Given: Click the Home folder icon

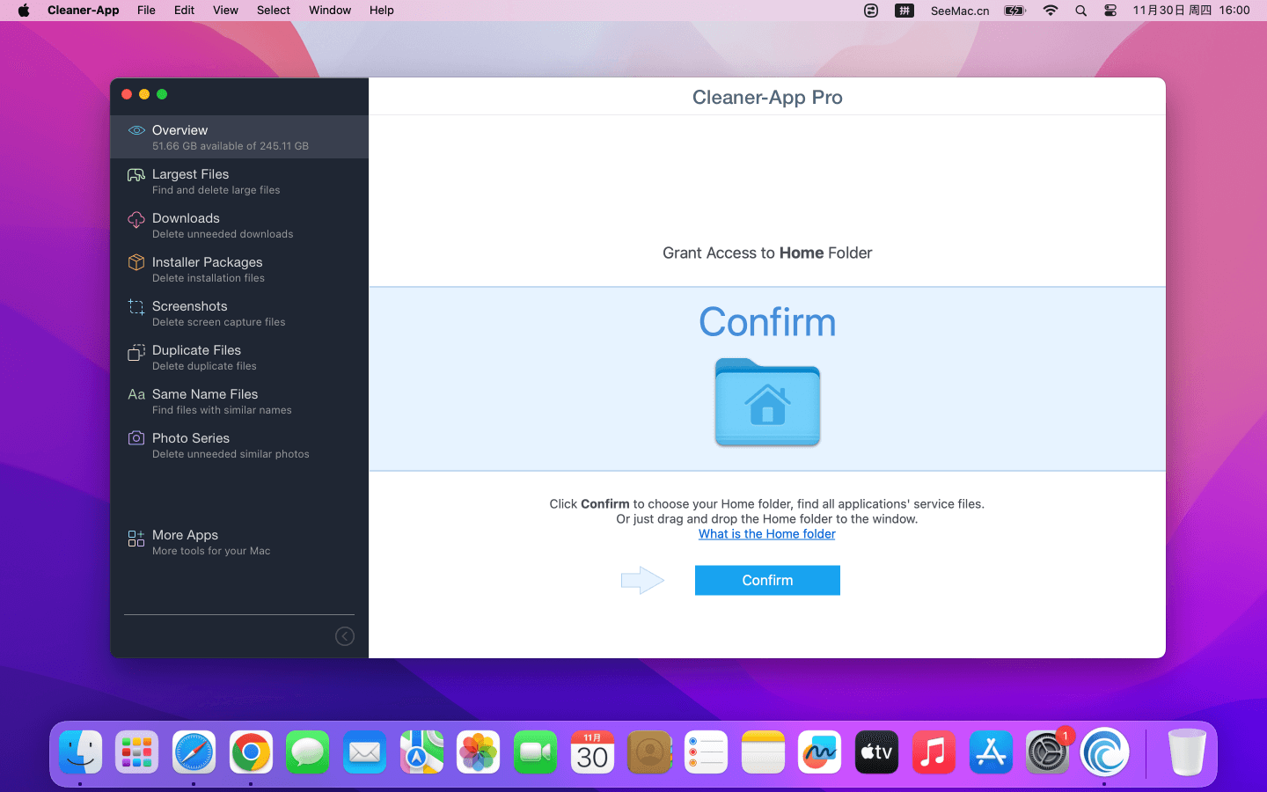Looking at the screenshot, I should (767, 402).
